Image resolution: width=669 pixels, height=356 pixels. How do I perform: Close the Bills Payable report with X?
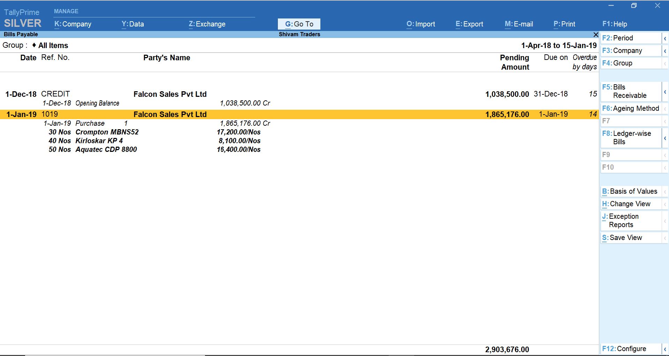596,34
